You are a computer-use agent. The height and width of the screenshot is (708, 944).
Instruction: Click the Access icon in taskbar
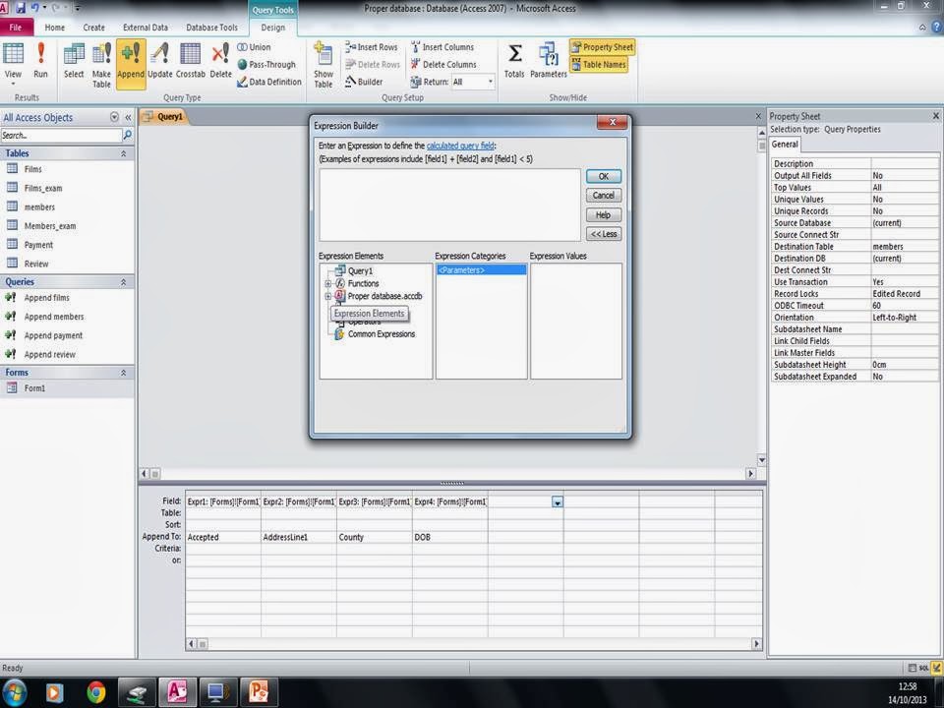coord(177,692)
